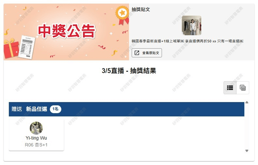Open the raffle post thumbnail photo
Image resolution: width=258 pixels, height=165 pixels.
point(192,25)
